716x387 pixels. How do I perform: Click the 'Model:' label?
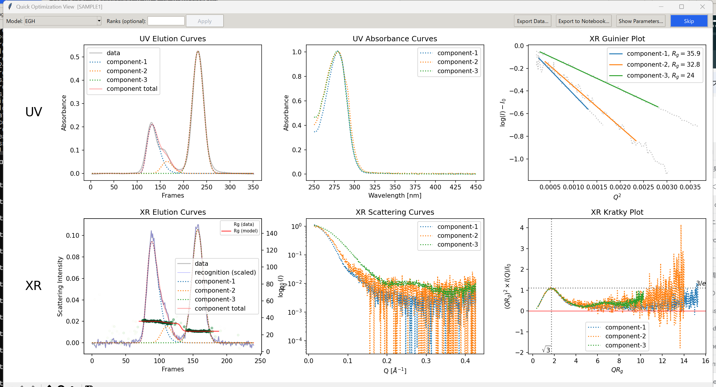14,21
